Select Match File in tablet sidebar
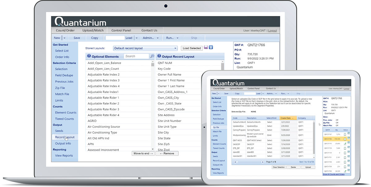 tap(217, 132)
